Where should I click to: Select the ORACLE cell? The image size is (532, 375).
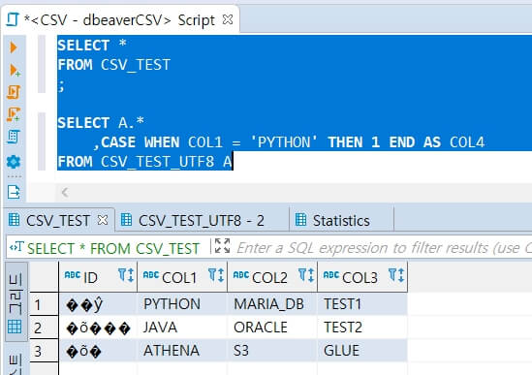click(x=272, y=328)
